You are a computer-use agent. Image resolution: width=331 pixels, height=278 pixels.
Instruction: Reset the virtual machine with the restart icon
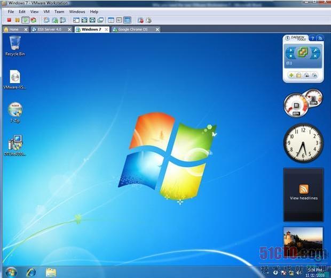pos(33,20)
